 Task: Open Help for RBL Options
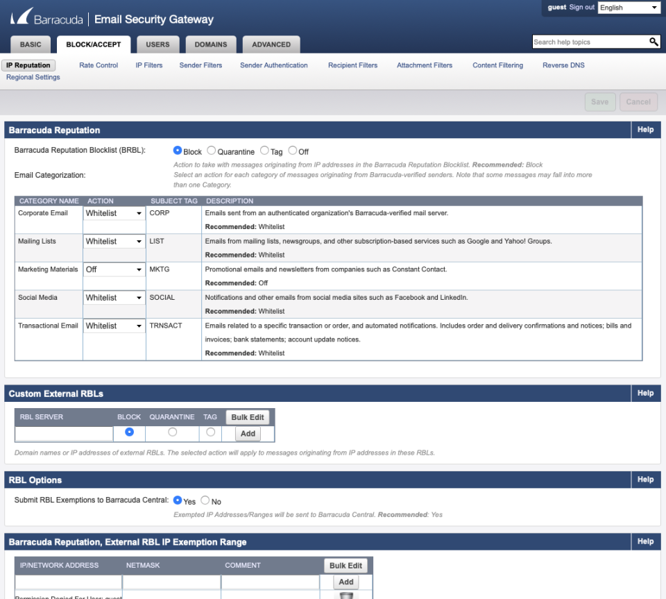coord(644,479)
